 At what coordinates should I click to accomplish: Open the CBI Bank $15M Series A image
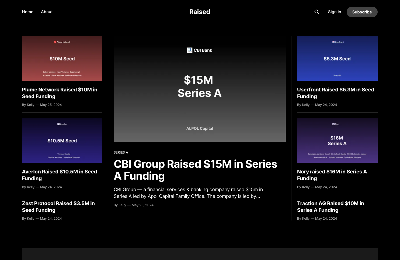click(200, 89)
